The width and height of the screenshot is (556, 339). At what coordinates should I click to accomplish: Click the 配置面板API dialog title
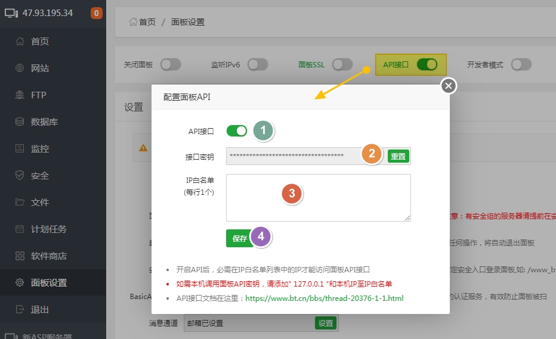pyautogui.click(x=187, y=97)
